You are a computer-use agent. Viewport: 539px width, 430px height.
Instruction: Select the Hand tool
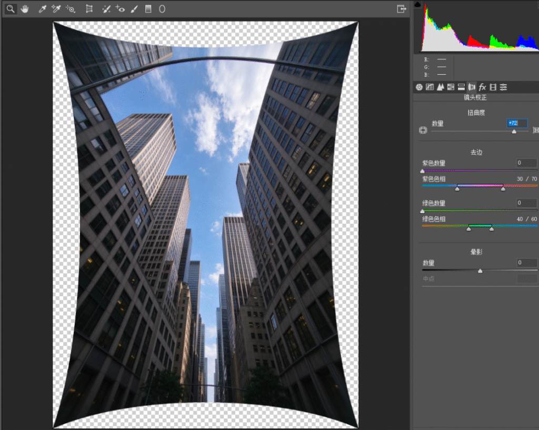click(25, 9)
